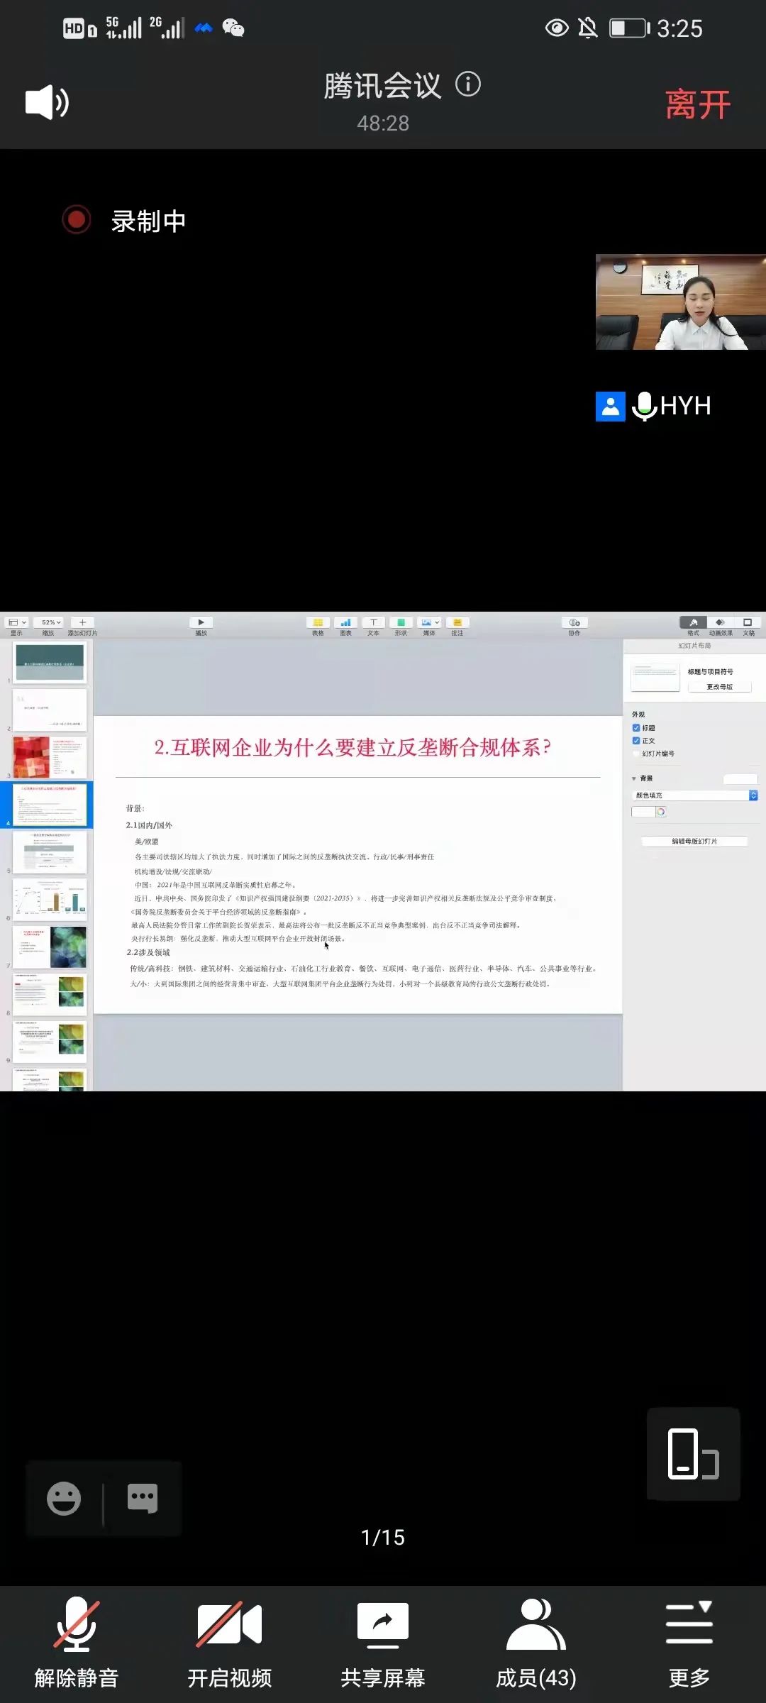Select HYH's video thumbnail

tap(680, 302)
